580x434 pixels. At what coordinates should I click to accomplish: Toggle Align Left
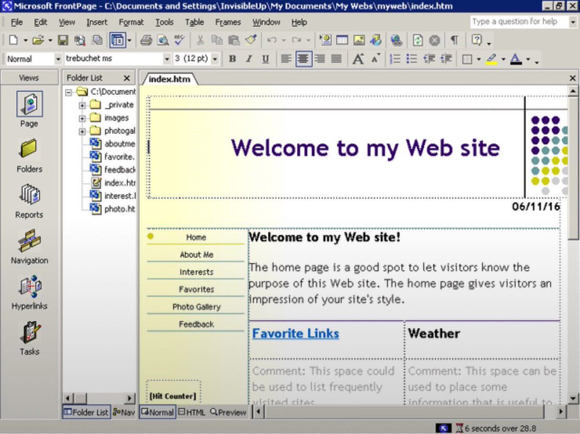[x=287, y=59]
